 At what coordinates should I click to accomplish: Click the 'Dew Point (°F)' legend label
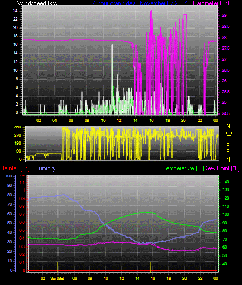221,168
